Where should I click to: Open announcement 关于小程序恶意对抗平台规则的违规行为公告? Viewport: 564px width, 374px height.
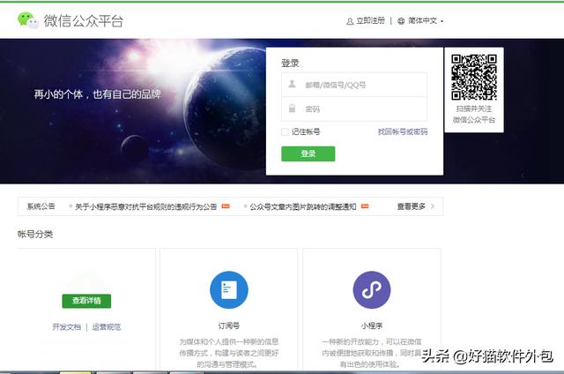(x=146, y=206)
